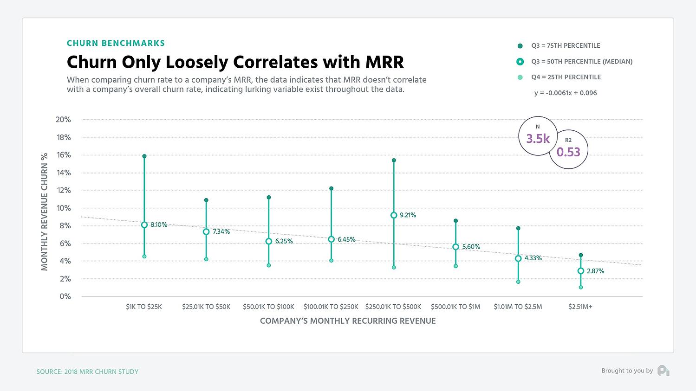Click the $500.01K to $1M axis label
The width and height of the screenshot is (696, 391).
[455, 307]
